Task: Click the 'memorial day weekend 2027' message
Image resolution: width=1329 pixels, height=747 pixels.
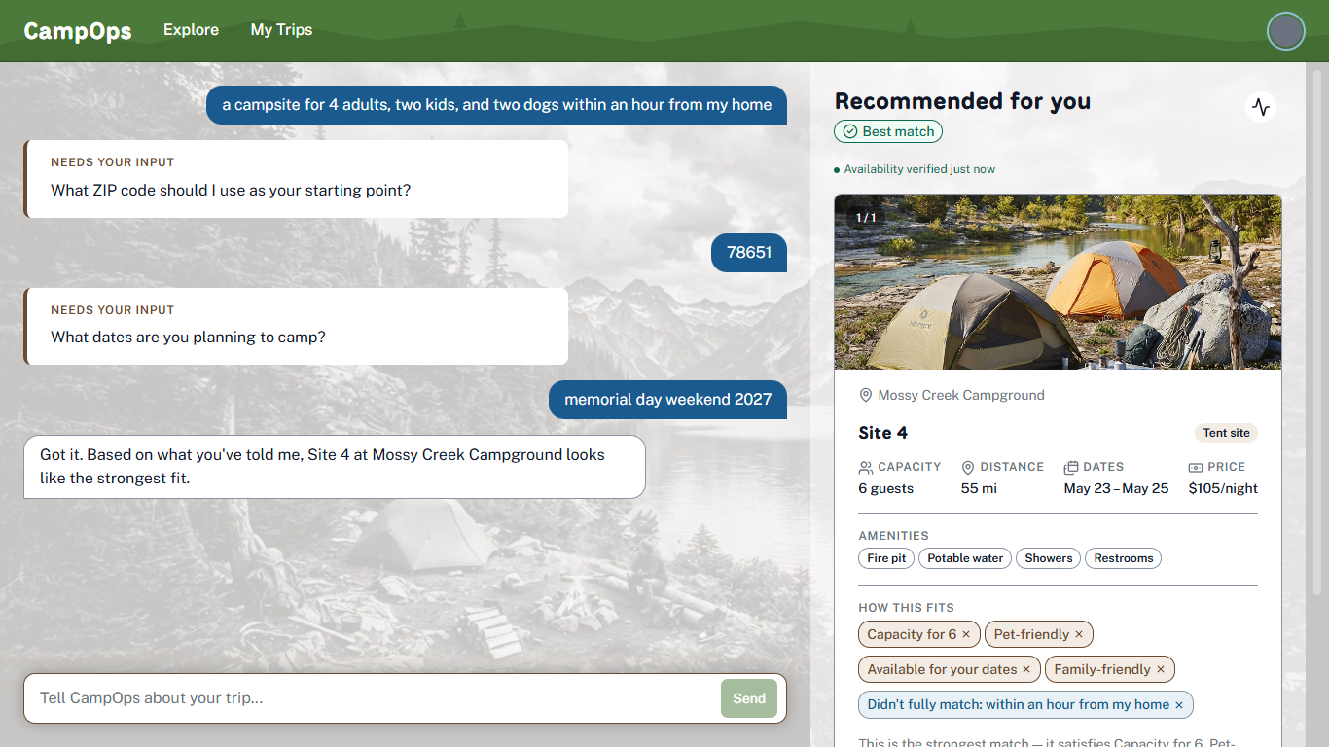Action: point(667,400)
